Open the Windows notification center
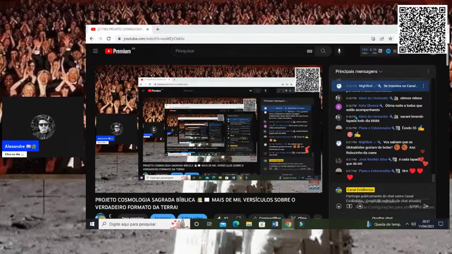The width and height of the screenshot is (452, 254). (441, 224)
